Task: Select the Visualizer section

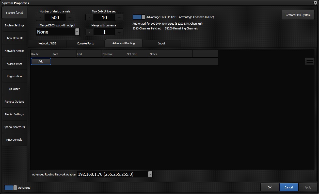Action: (14, 89)
